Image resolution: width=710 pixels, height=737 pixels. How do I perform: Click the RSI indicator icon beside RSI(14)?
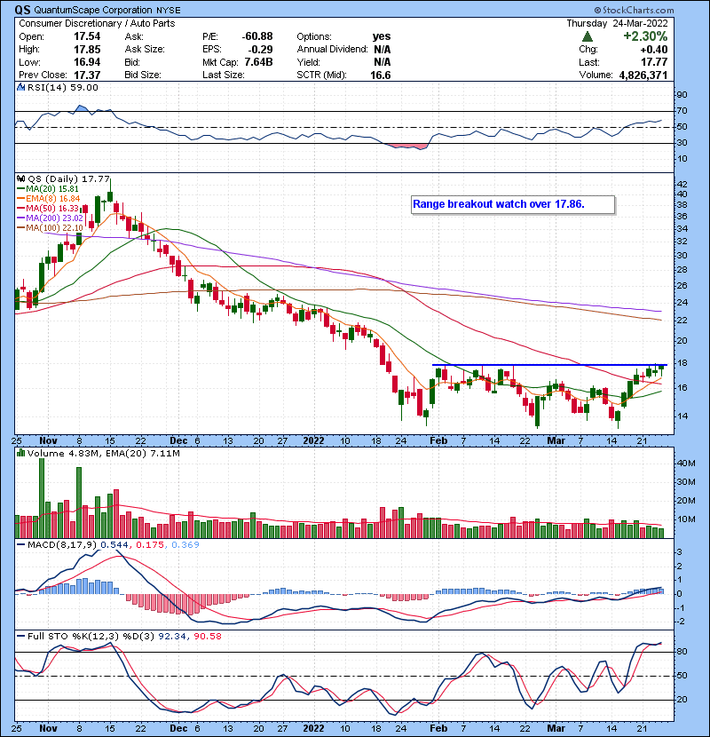coord(20,87)
